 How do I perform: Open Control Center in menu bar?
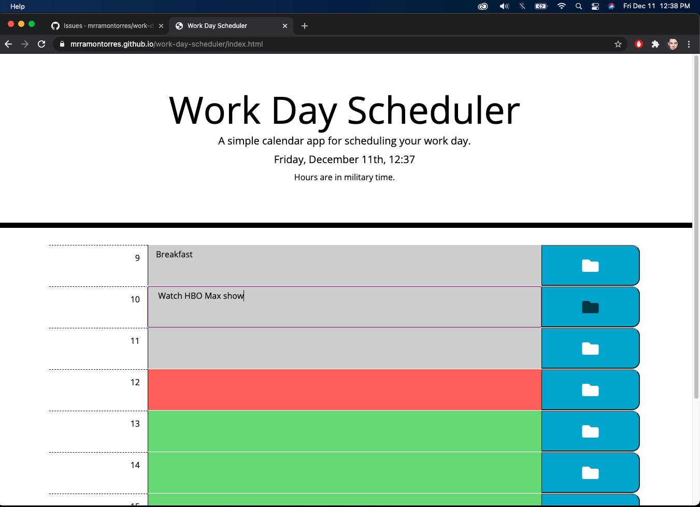(595, 6)
